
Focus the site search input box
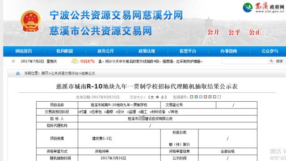click(245, 61)
